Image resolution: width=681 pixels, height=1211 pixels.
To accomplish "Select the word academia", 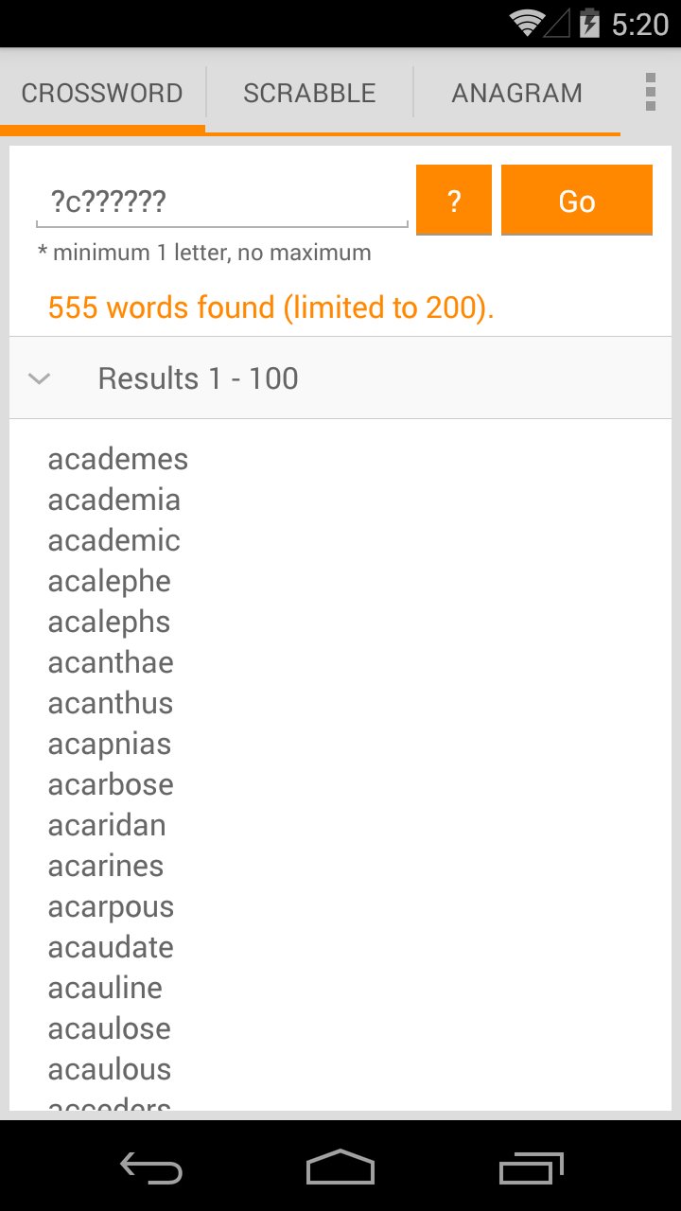I will click(x=114, y=500).
